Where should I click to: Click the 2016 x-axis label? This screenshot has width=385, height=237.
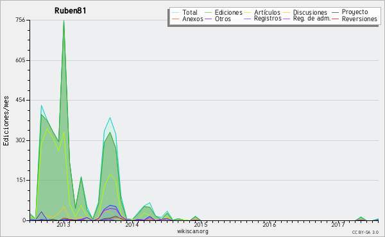click(269, 224)
